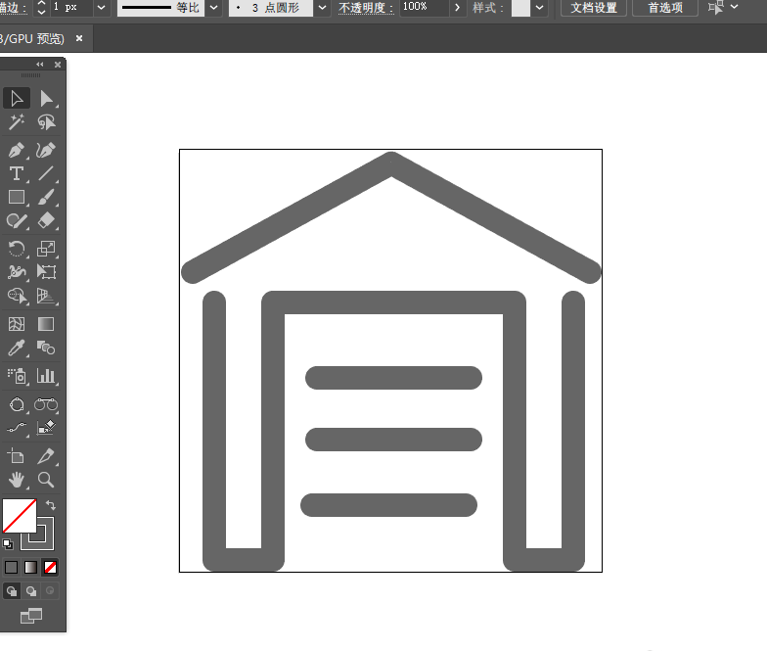Click the align-to selection icon
767x651 pixels.
[x=716, y=8]
